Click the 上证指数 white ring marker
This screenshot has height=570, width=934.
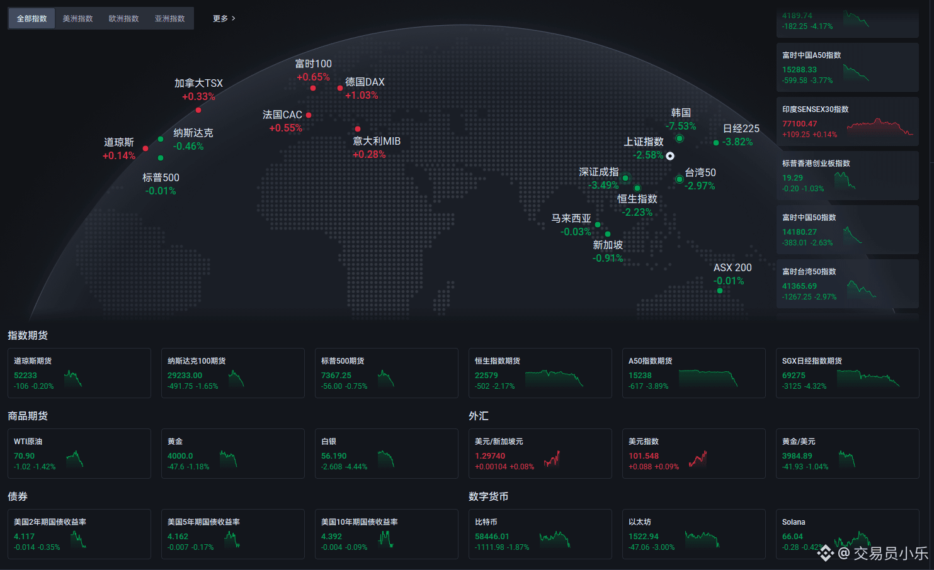670,156
